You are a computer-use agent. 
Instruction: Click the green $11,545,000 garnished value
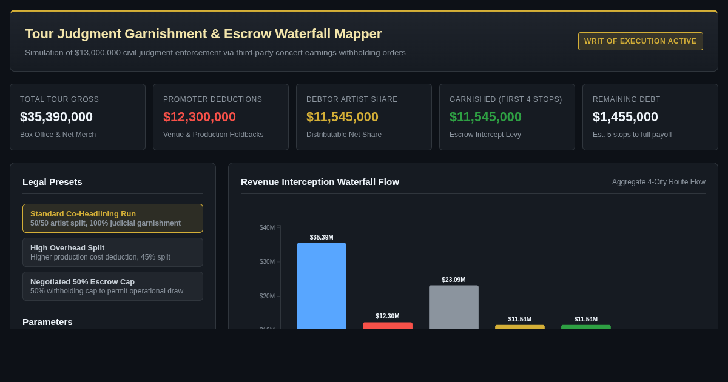point(485,117)
